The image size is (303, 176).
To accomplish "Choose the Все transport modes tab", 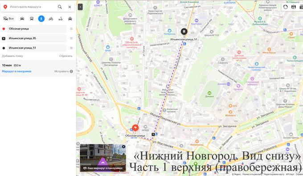I will [9, 19].
